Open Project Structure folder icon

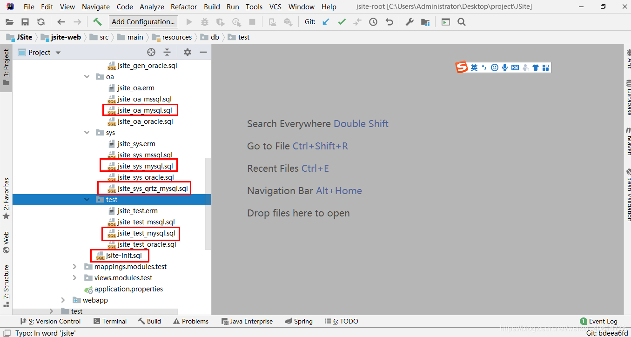[425, 22]
